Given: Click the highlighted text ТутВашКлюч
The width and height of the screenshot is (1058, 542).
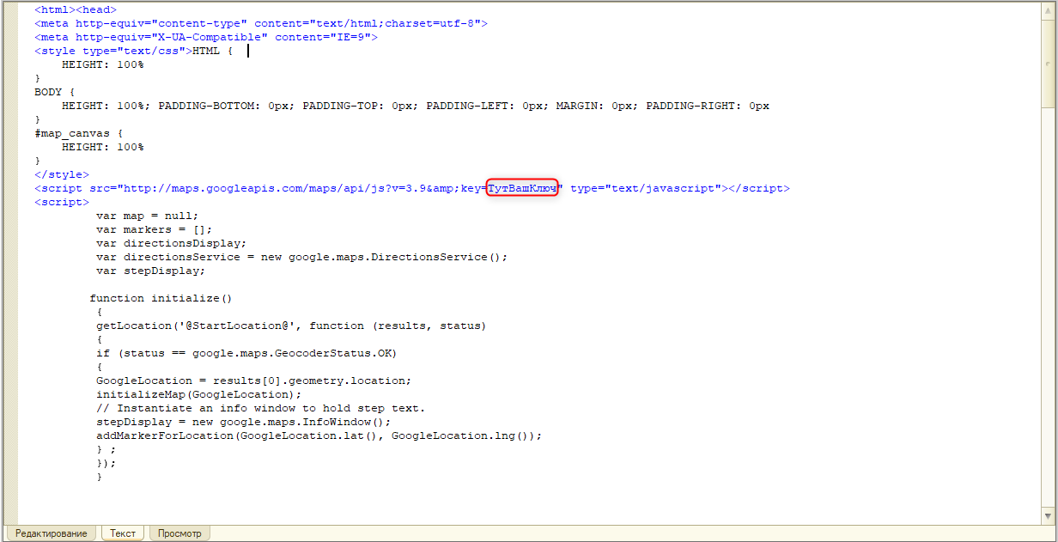Looking at the screenshot, I should click(x=522, y=188).
